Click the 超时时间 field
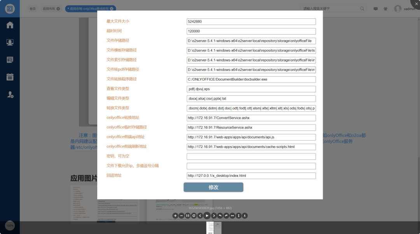 pos(251,31)
